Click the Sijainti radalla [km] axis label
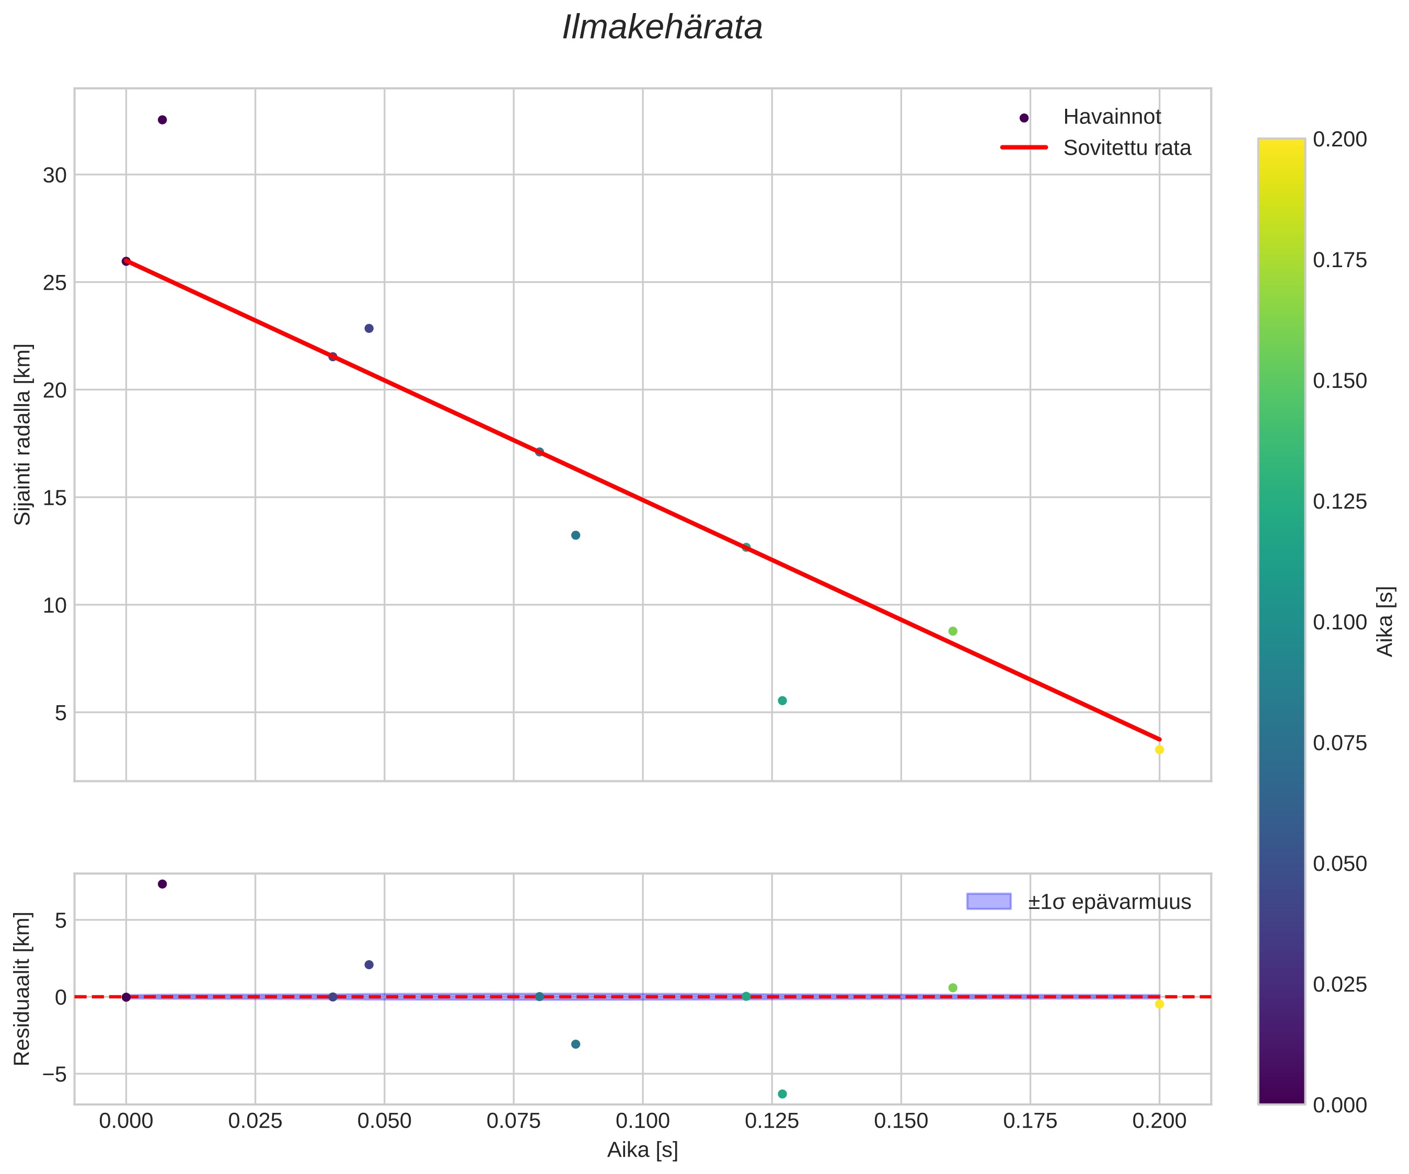The image size is (1409, 1174). [24, 434]
